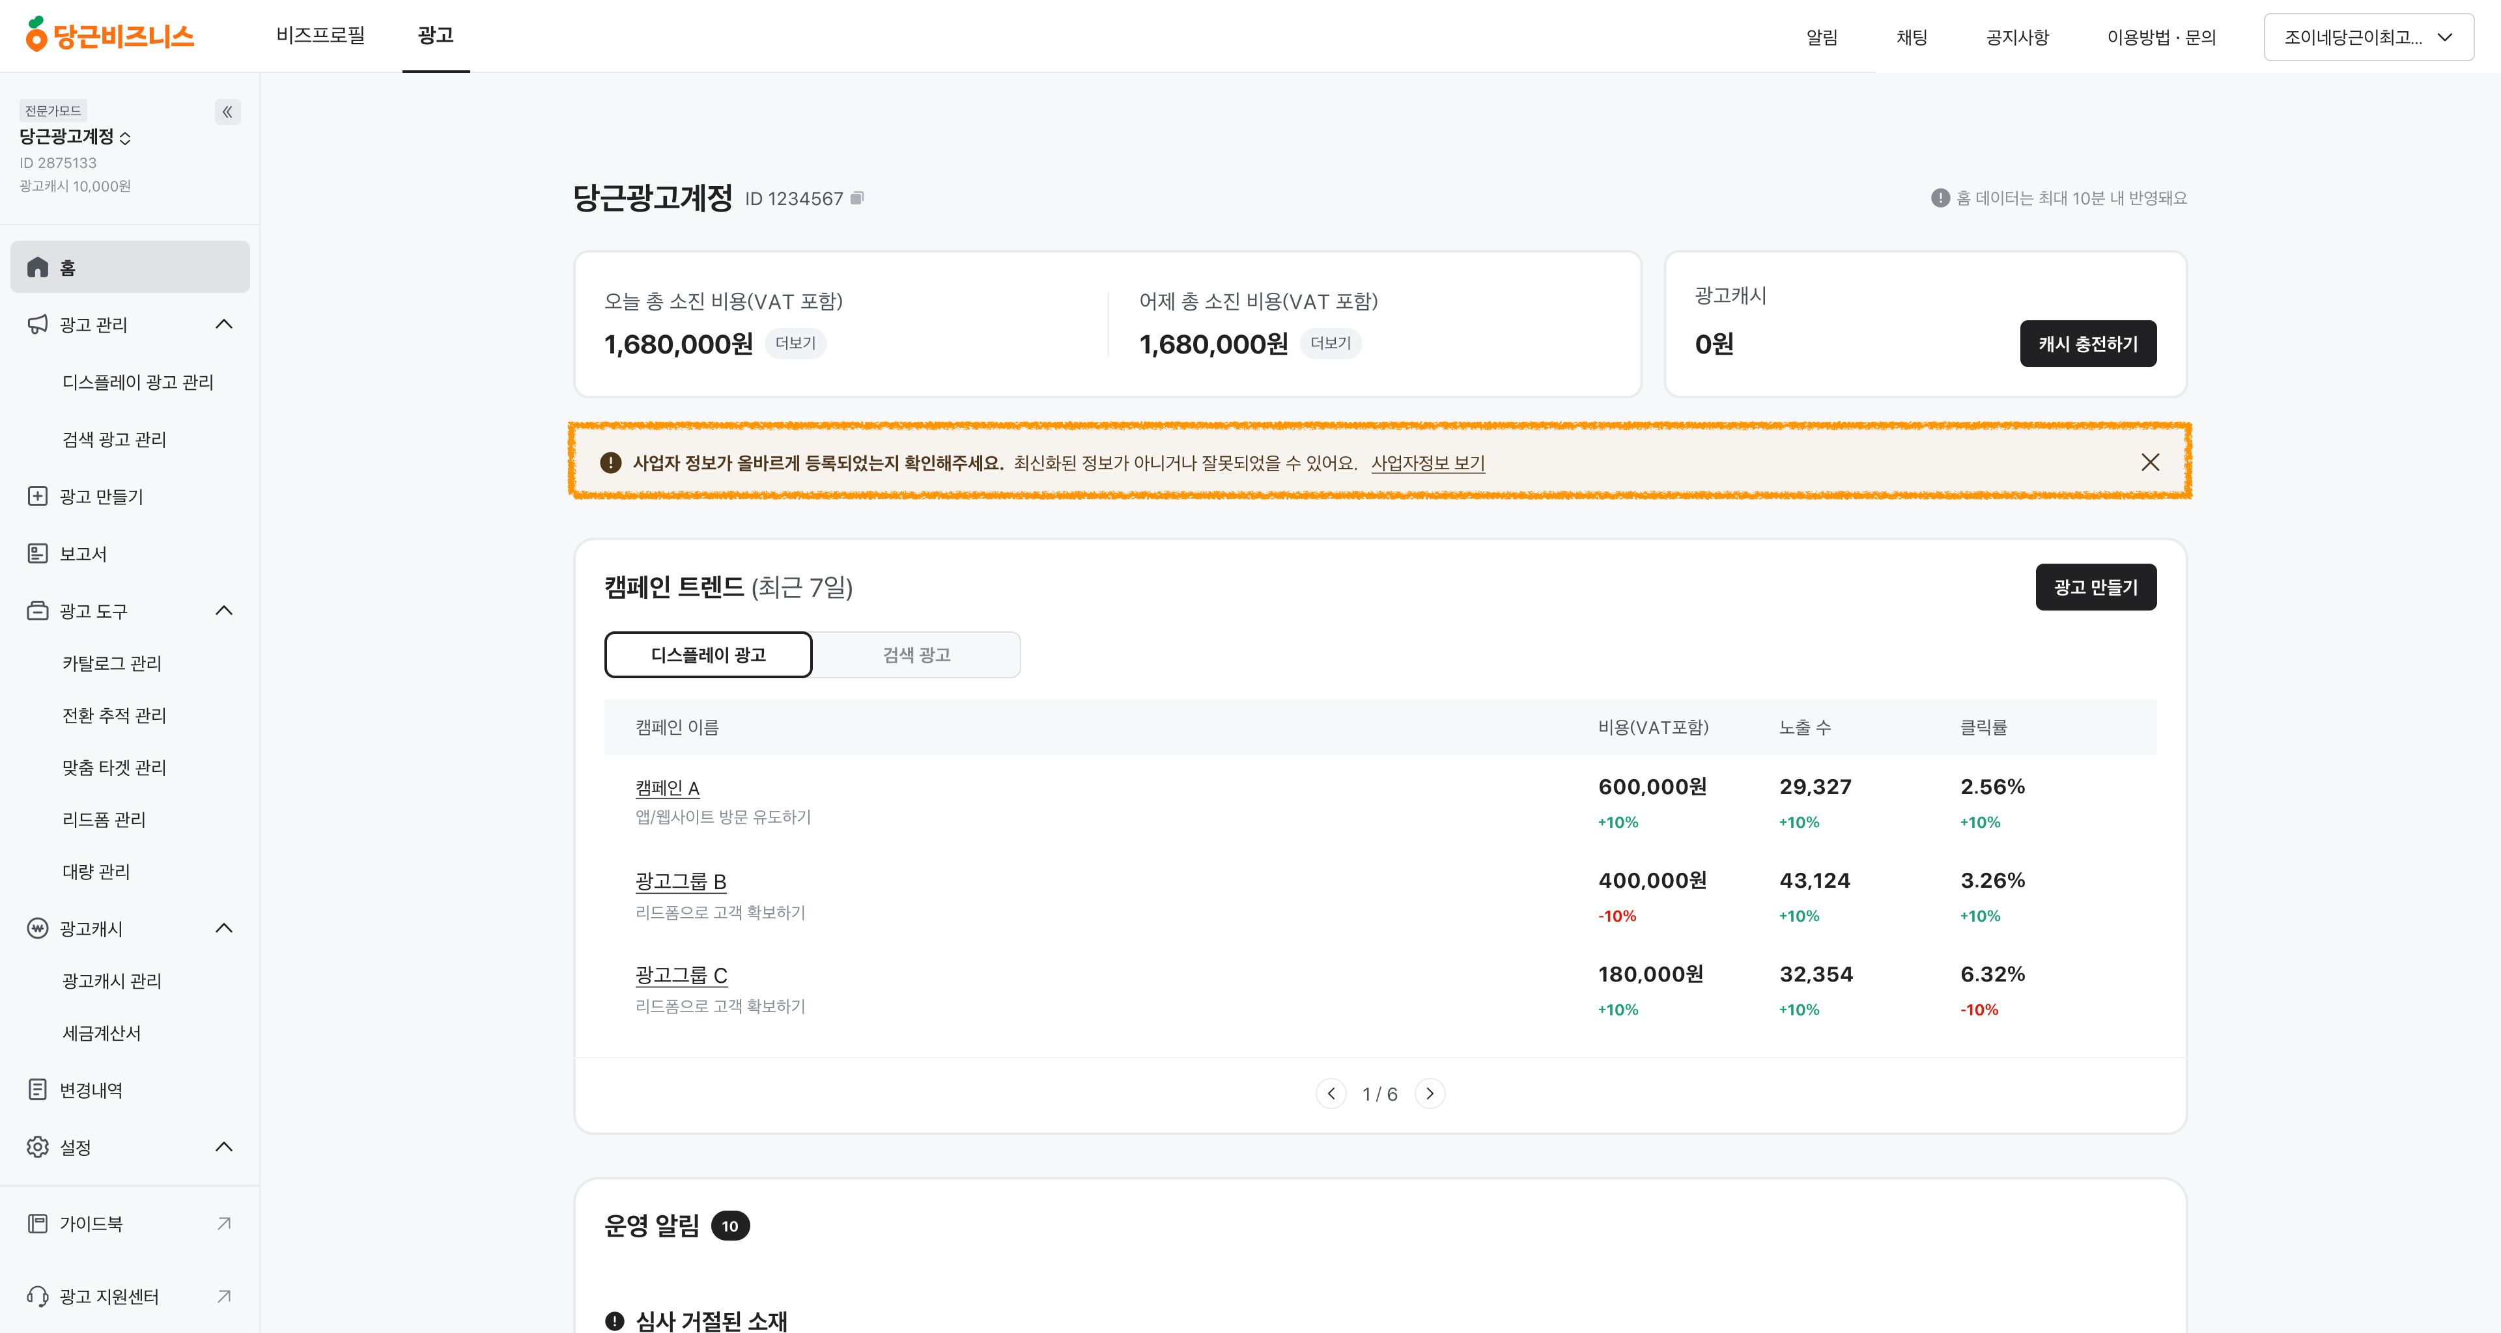Open the 보고서 report icon item
Image resolution: width=2501 pixels, height=1333 pixels.
(x=38, y=554)
